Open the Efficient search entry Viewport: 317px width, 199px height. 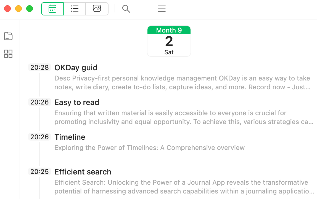pyautogui.click(x=83, y=172)
